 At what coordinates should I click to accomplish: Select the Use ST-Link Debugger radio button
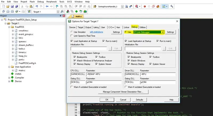(x=125, y=32)
